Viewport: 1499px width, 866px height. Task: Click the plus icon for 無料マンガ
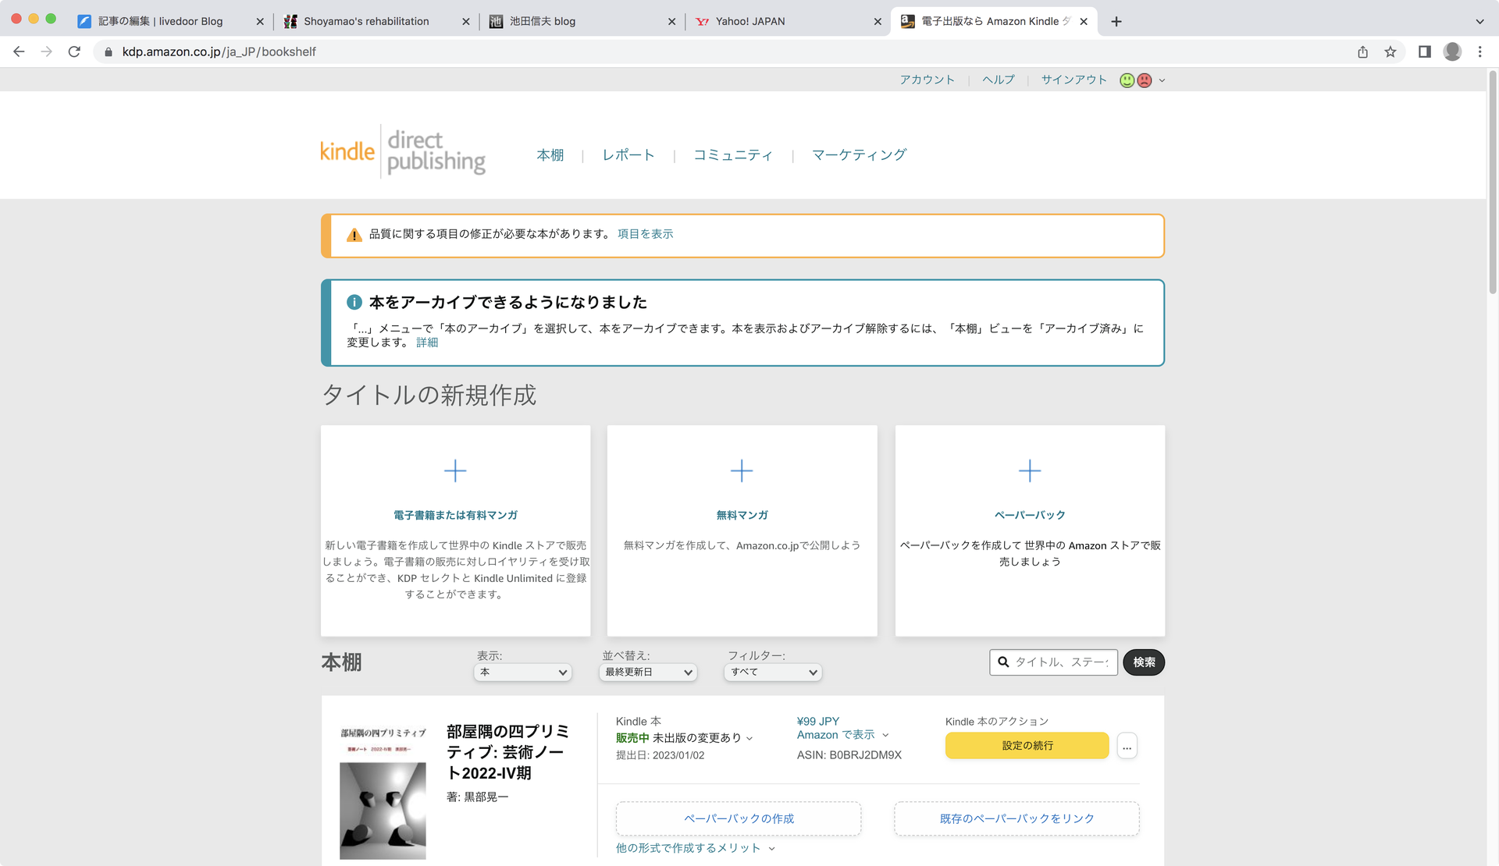click(742, 470)
